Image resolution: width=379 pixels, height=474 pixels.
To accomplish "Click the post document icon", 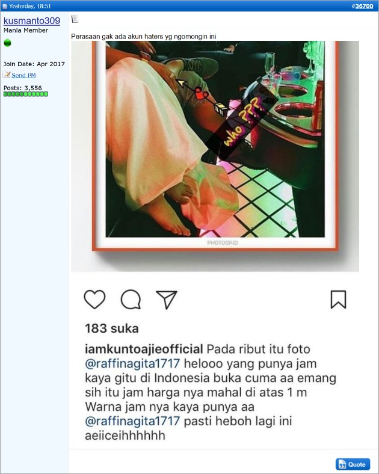I will pyautogui.click(x=75, y=19).
